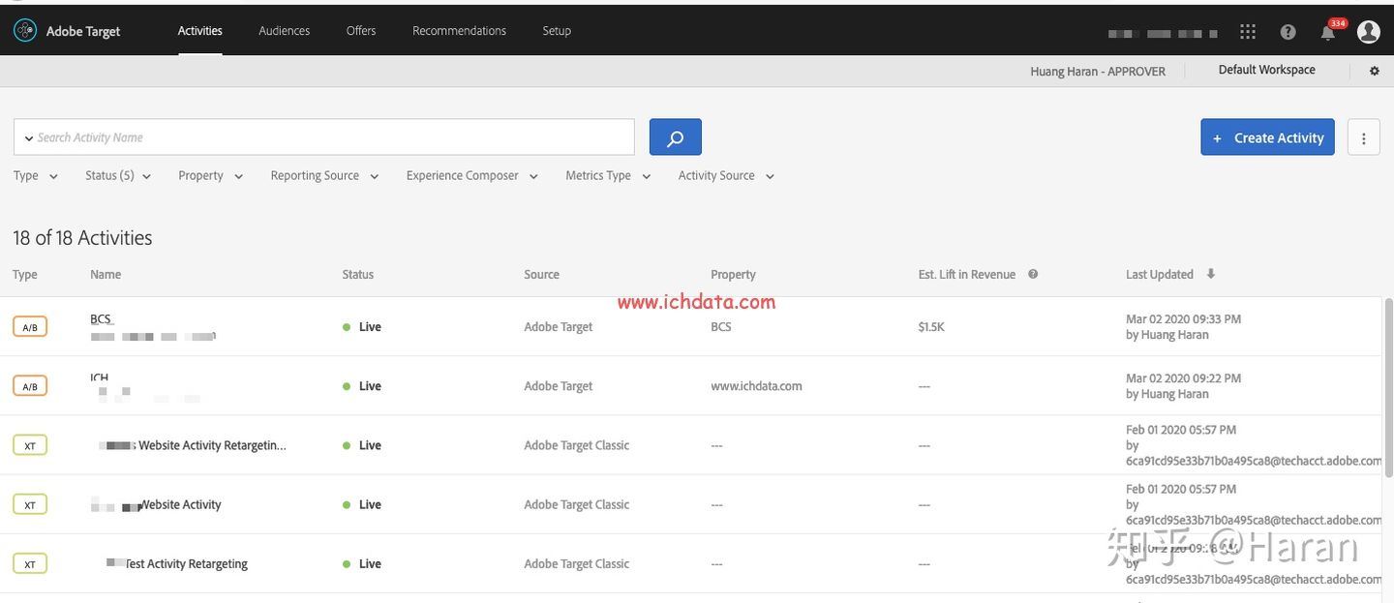Open notifications bell with 334 badge

click(1328, 32)
